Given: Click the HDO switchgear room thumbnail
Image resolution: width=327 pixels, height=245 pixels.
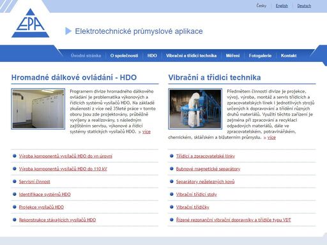Looking at the screenshot, I should (38, 109).
